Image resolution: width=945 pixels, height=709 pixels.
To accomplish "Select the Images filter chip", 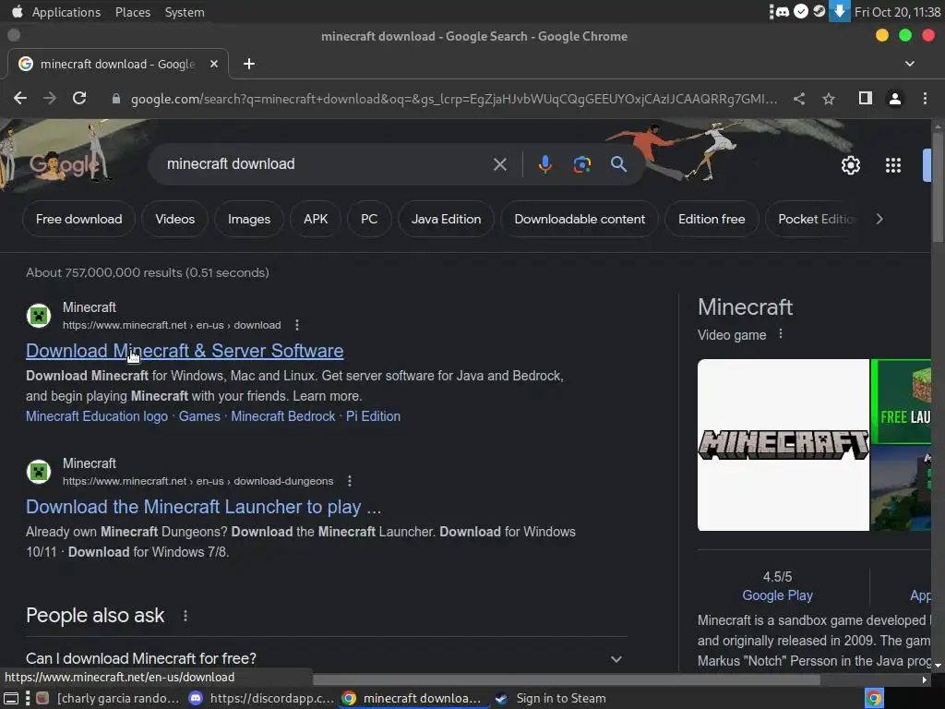I will pos(249,219).
